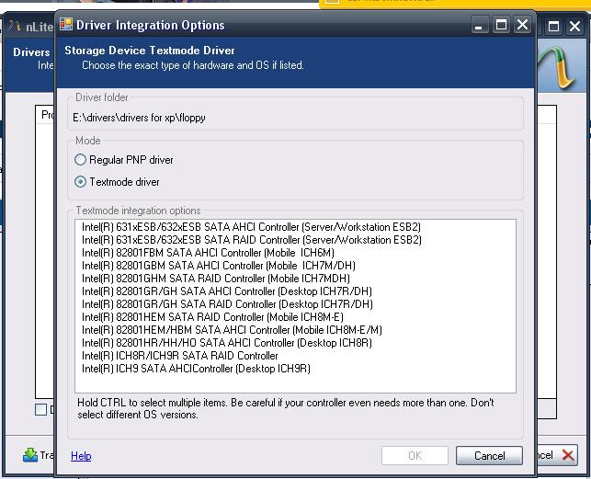The image size is (591, 479).
Task: Click the Cancel button in dialog
Action: point(489,456)
